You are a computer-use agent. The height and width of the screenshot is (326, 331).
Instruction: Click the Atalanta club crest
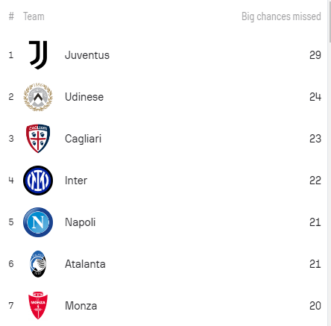tap(38, 264)
